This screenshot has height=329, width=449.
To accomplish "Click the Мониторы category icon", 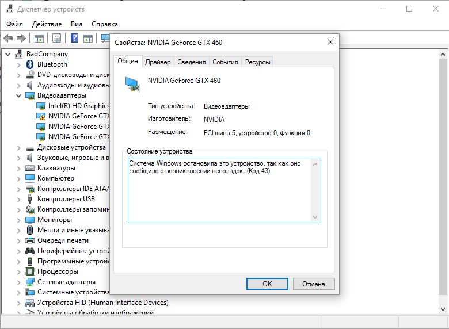I will [31, 220].
